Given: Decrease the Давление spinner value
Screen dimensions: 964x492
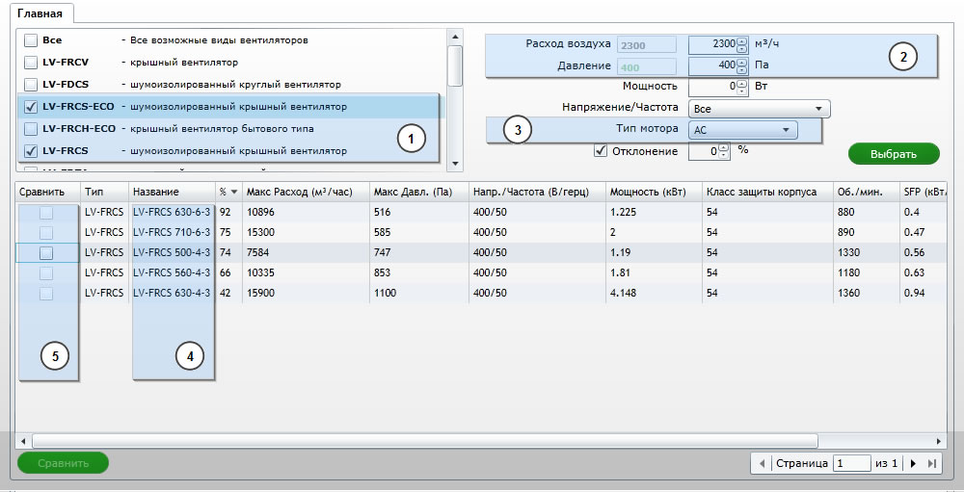Looking at the screenshot, I should tap(741, 69).
